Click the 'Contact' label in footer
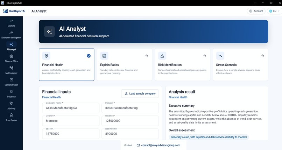 coord(128,145)
